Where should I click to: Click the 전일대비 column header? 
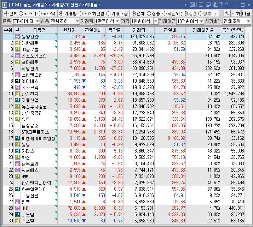click(93, 30)
